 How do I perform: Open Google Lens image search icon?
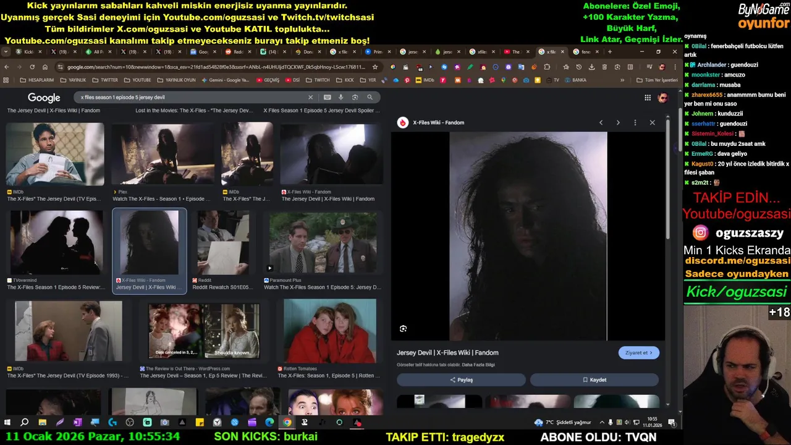click(355, 97)
